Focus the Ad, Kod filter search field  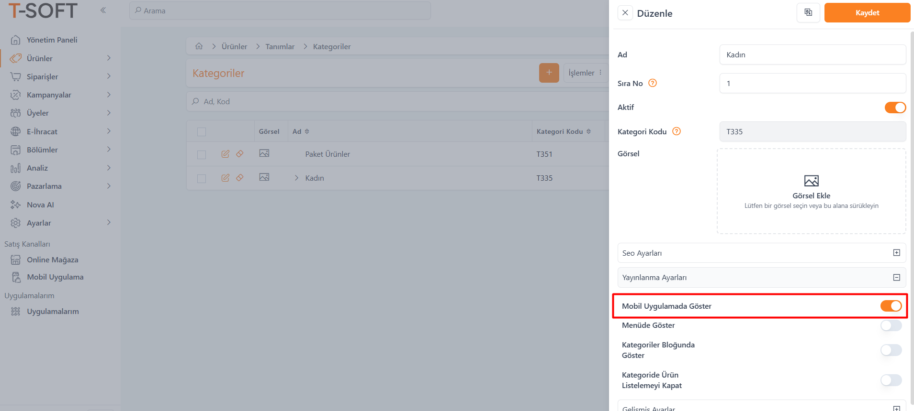397,101
